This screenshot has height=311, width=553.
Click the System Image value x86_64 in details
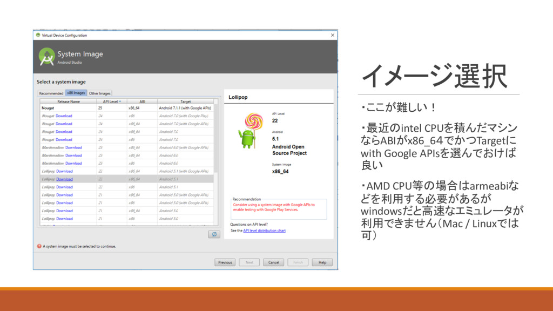tap(280, 171)
